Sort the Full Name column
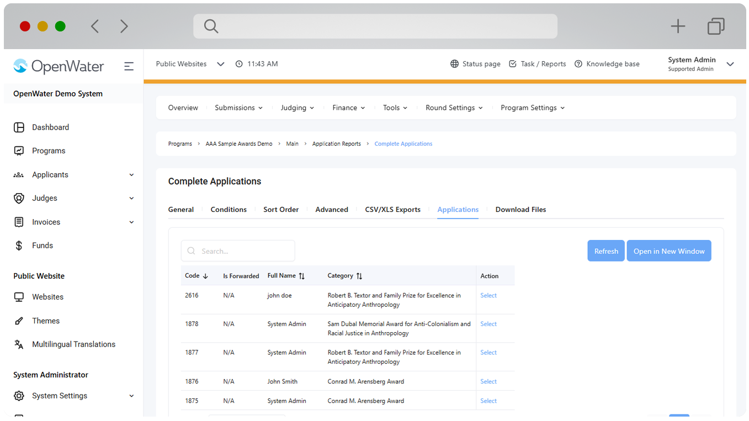The image size is (749, 421). coord(301,276)
